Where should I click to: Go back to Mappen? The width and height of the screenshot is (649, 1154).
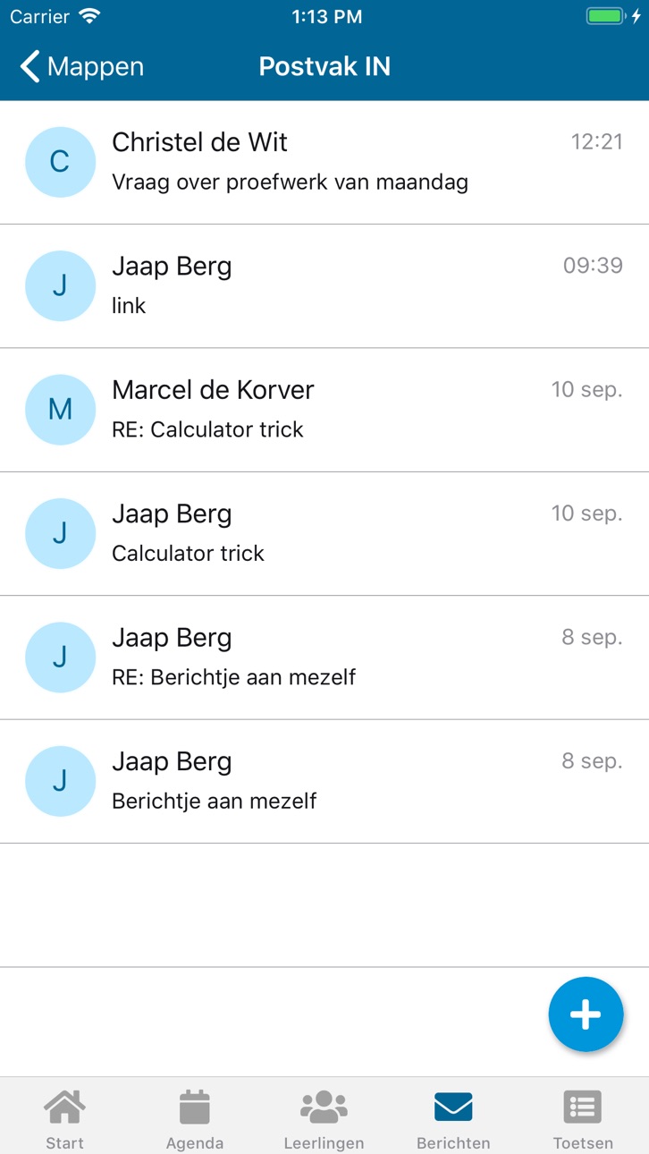point(81,66)
